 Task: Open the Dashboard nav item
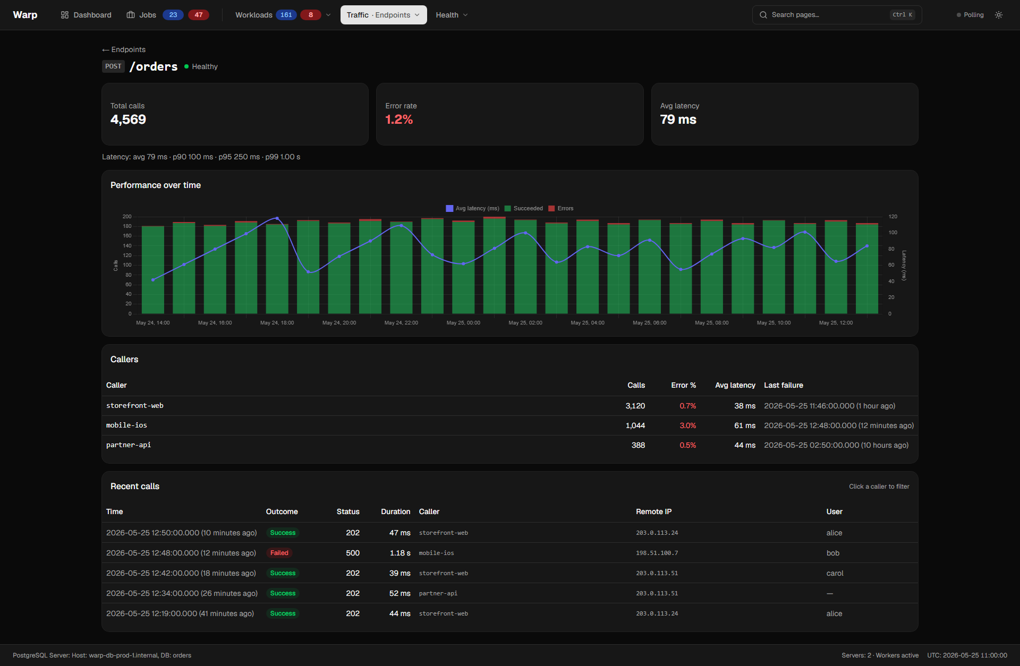pos(86,15)
